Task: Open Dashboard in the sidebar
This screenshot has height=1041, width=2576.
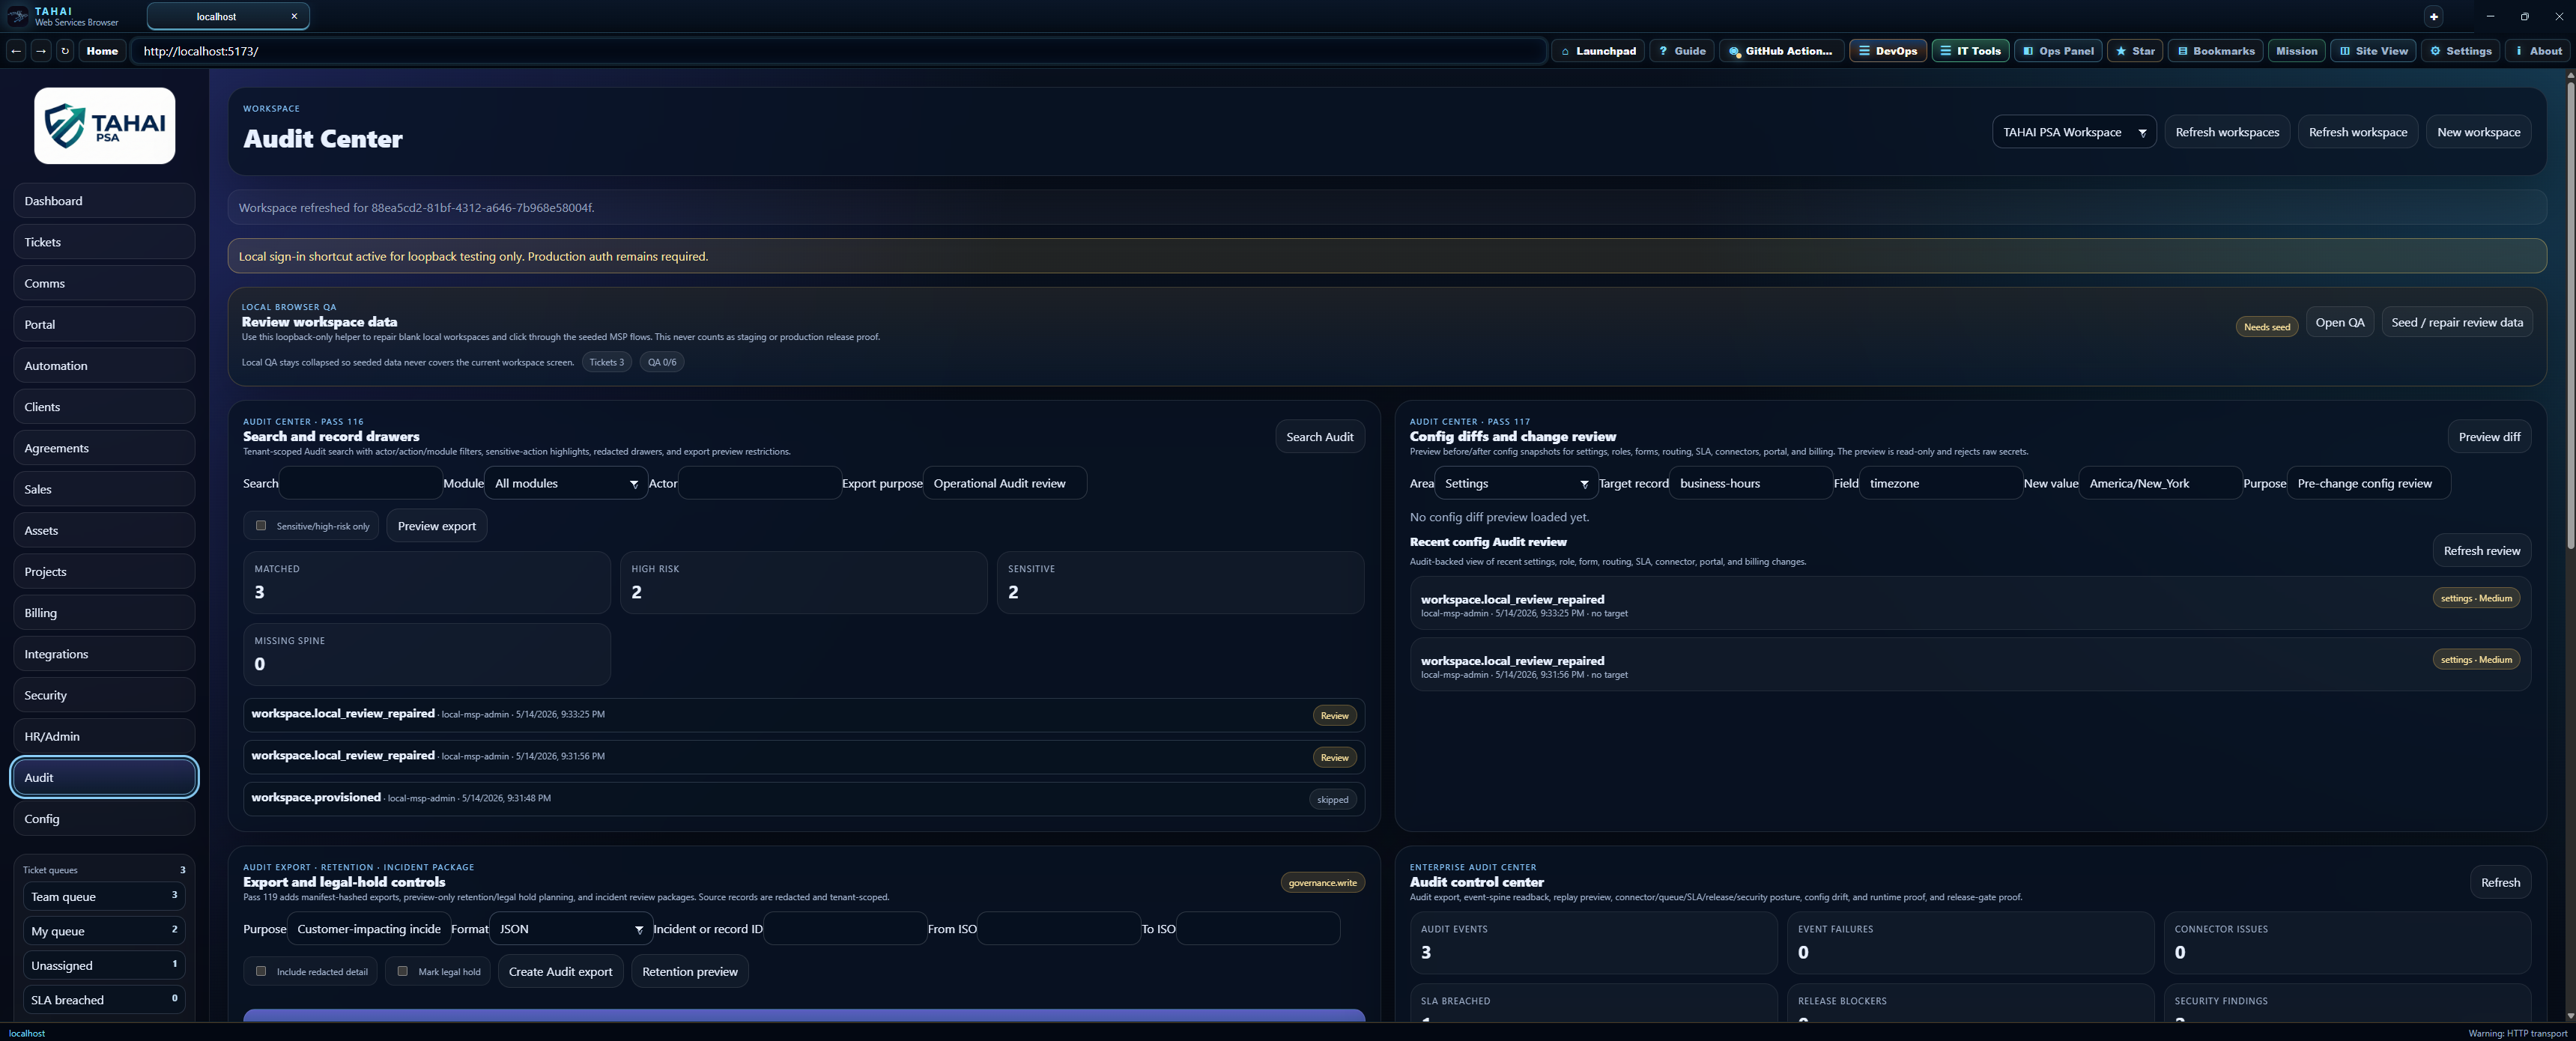Action: point(104,201)
